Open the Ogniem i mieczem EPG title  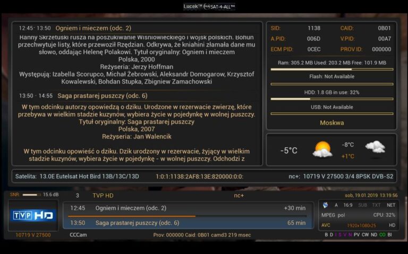[93, 28]
